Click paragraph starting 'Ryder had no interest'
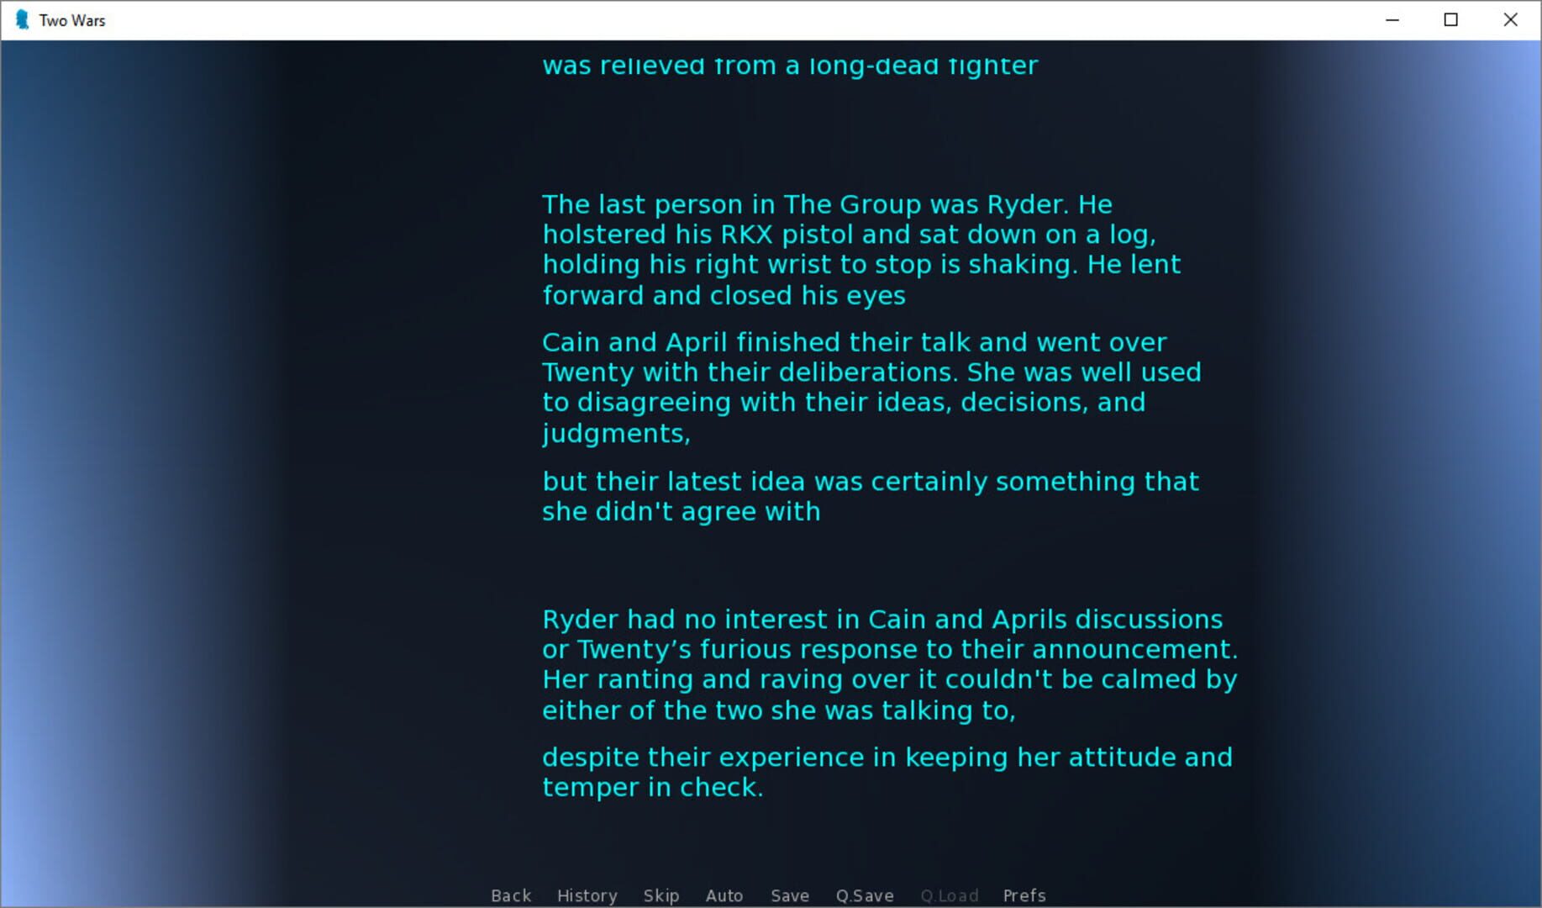This screenshot has height=908, width=1542. tap(889, 664)
